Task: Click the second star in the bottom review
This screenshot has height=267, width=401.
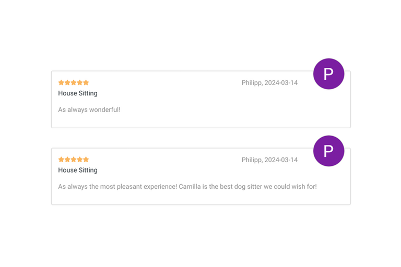Action: click(x=67, y=160)
